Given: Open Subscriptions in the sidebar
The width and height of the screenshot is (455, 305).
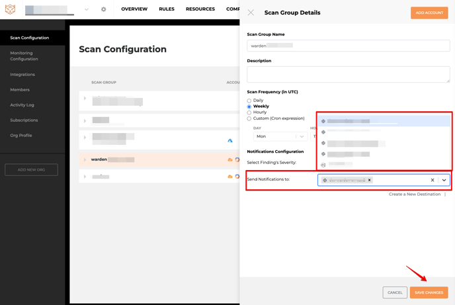Looking at the screenshot, I should (24, 120).
